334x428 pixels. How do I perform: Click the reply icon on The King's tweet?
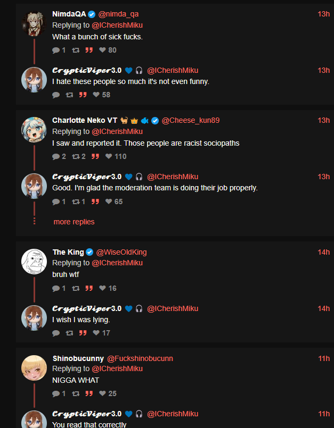[56, 288]
